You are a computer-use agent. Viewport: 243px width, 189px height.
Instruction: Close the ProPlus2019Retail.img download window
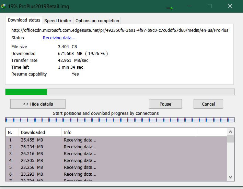(230, 6)
